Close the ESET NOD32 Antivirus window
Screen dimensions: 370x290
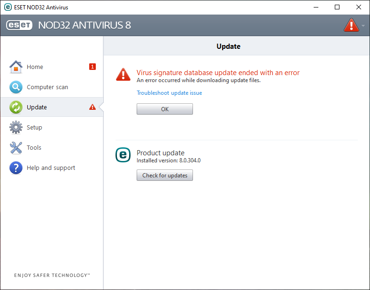pyautogui.click(x=359, y=8)
